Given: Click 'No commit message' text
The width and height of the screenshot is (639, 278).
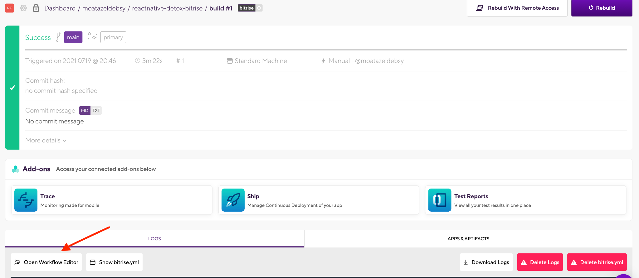Looking at the screenshot, I should pos(55,121).
